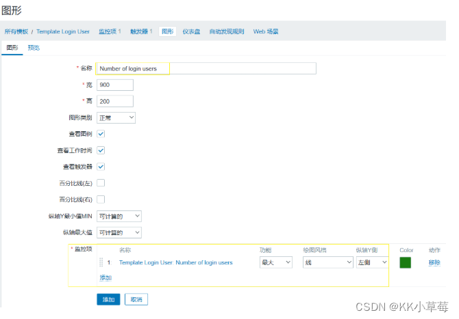This screenshot has width=459, height=319.
Task: Open the 图形类别 dropdown showing 正常
Action: tap(116, 117)
